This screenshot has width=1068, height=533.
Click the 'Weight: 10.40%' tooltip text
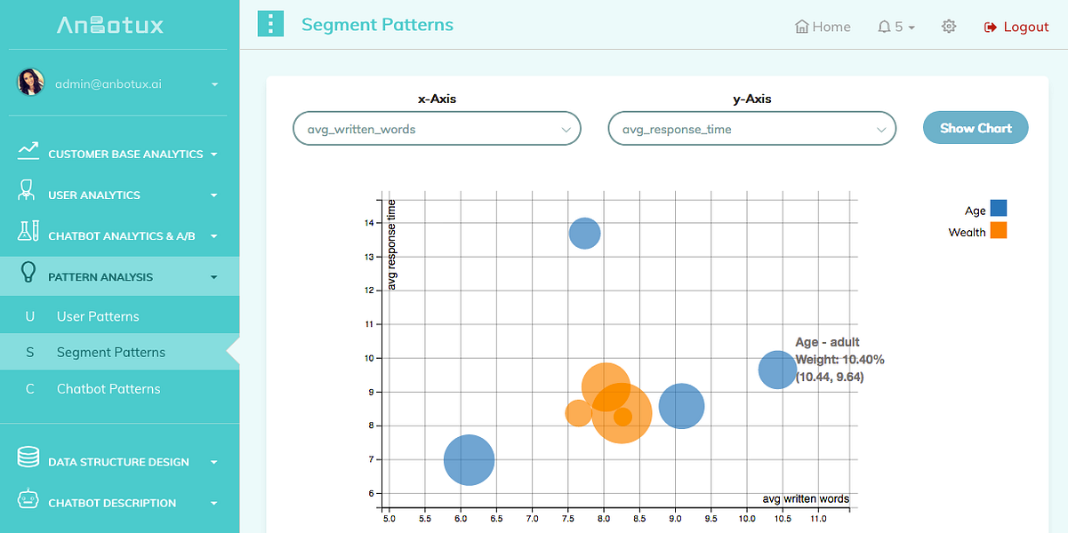(839, 360)
